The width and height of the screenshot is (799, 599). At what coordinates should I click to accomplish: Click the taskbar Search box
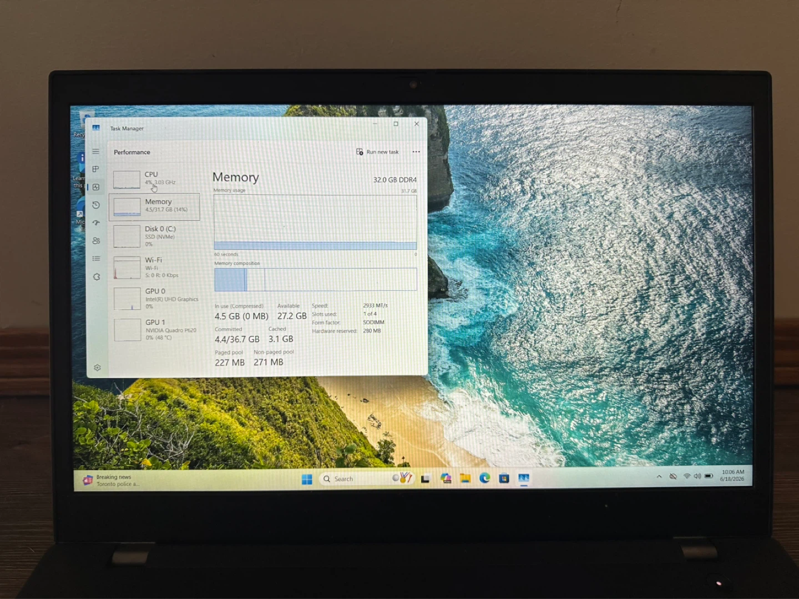point(367,479)
